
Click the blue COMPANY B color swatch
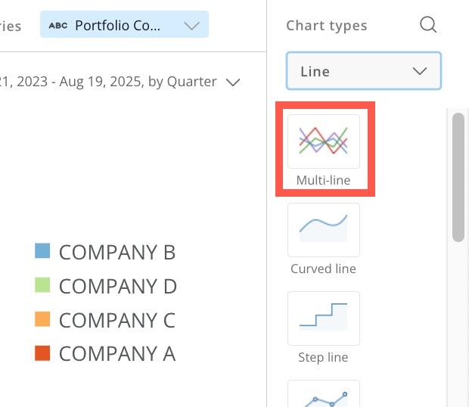(42, 251)
